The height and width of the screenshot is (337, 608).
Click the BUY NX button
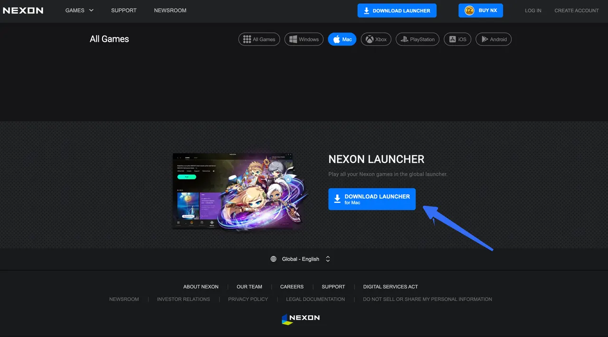tap(481, 10)
